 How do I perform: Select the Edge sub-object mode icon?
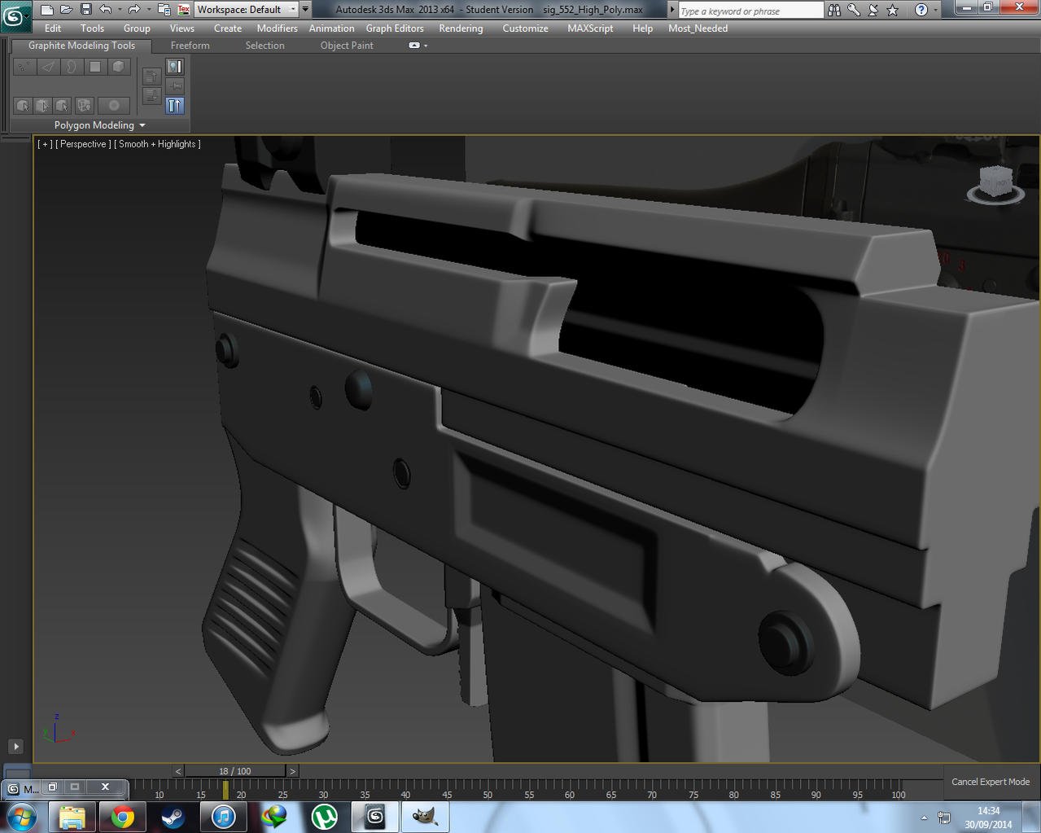click(x=48, y=66)
